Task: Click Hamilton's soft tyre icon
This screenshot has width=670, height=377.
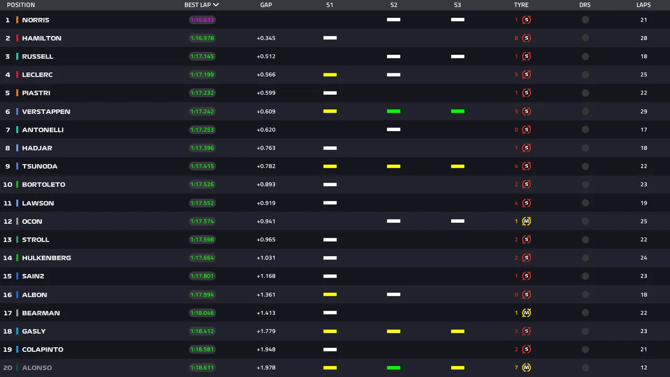Action: tap(527, 38)
